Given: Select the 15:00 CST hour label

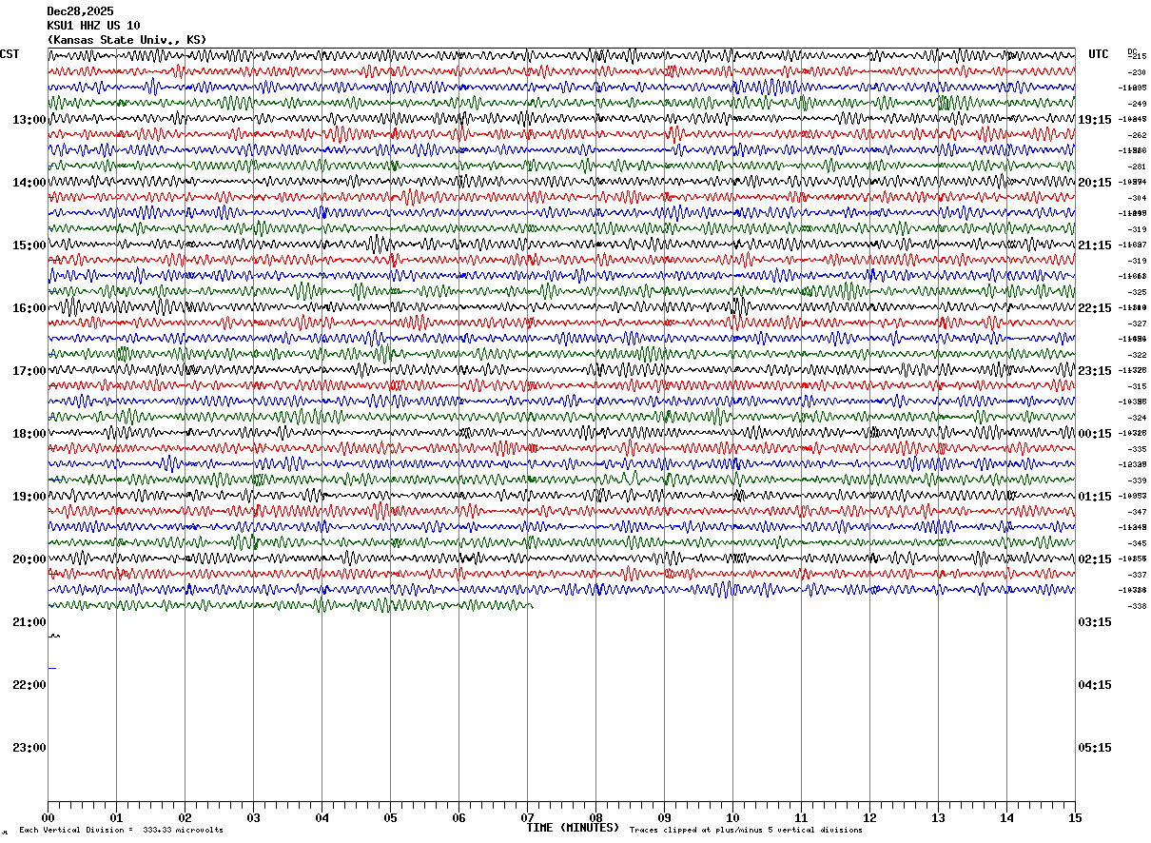Looking at the screenshot, I should click(x=29, y=245).
